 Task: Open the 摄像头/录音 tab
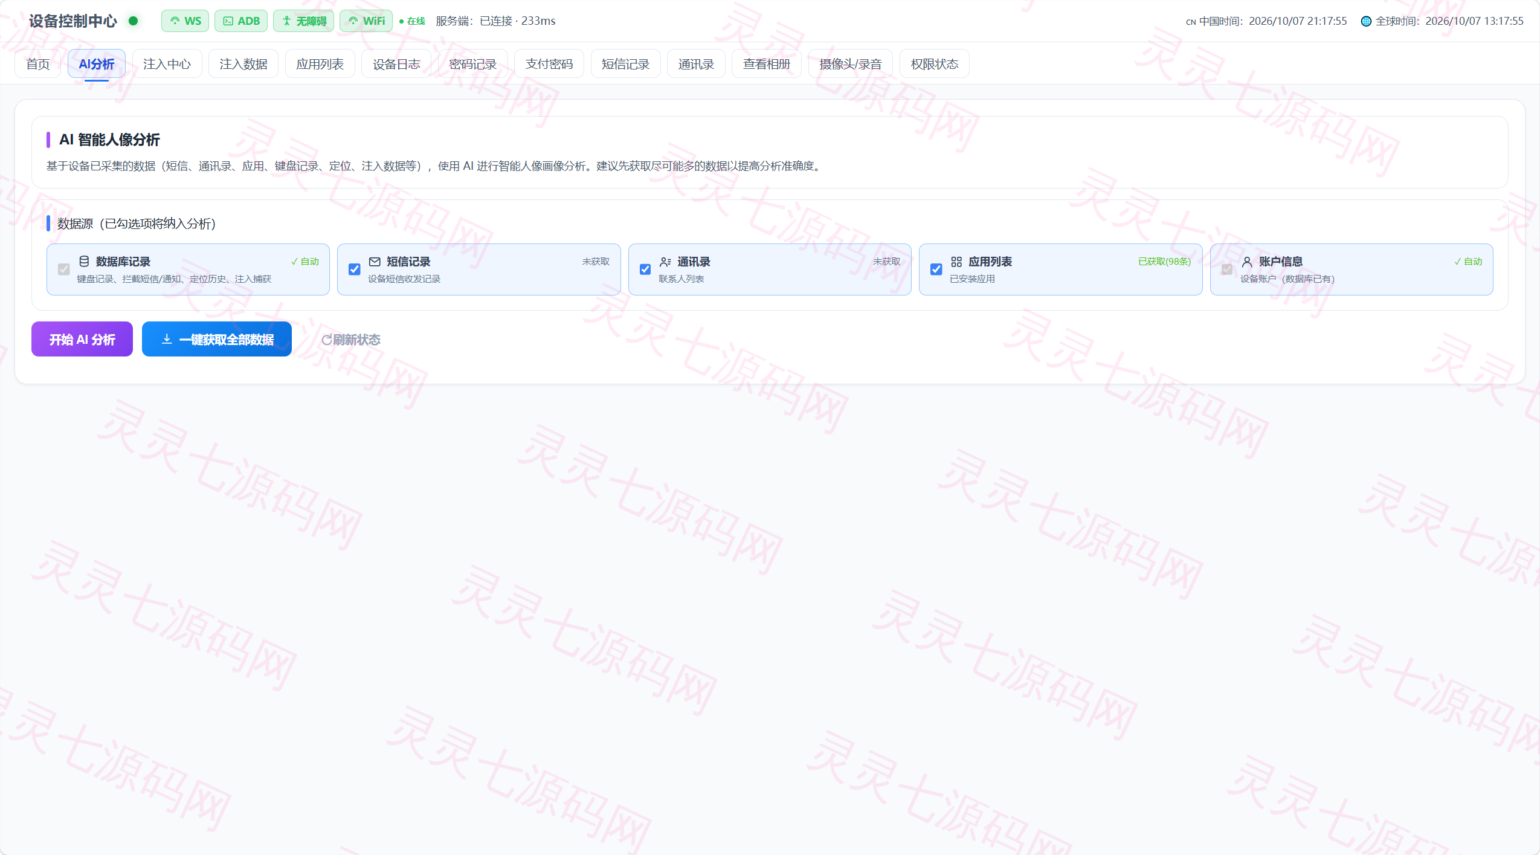[851, 64]
